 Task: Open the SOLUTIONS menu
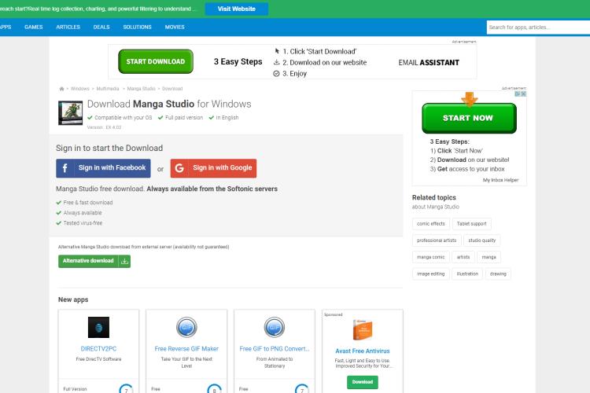tap(138, 27)
